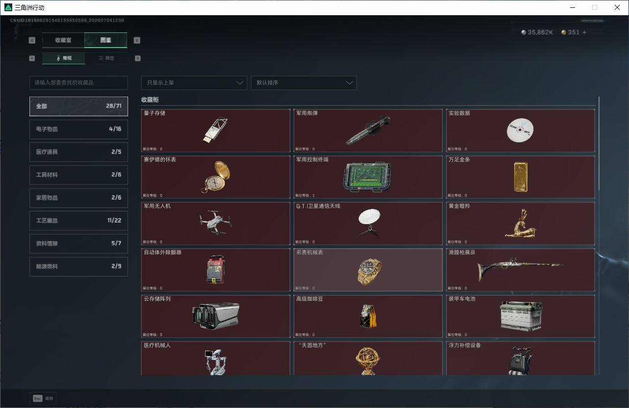Switch to the 限定 sub-tab
The height and width of the screenshot is (408, 629).
[x=106, y=58]
